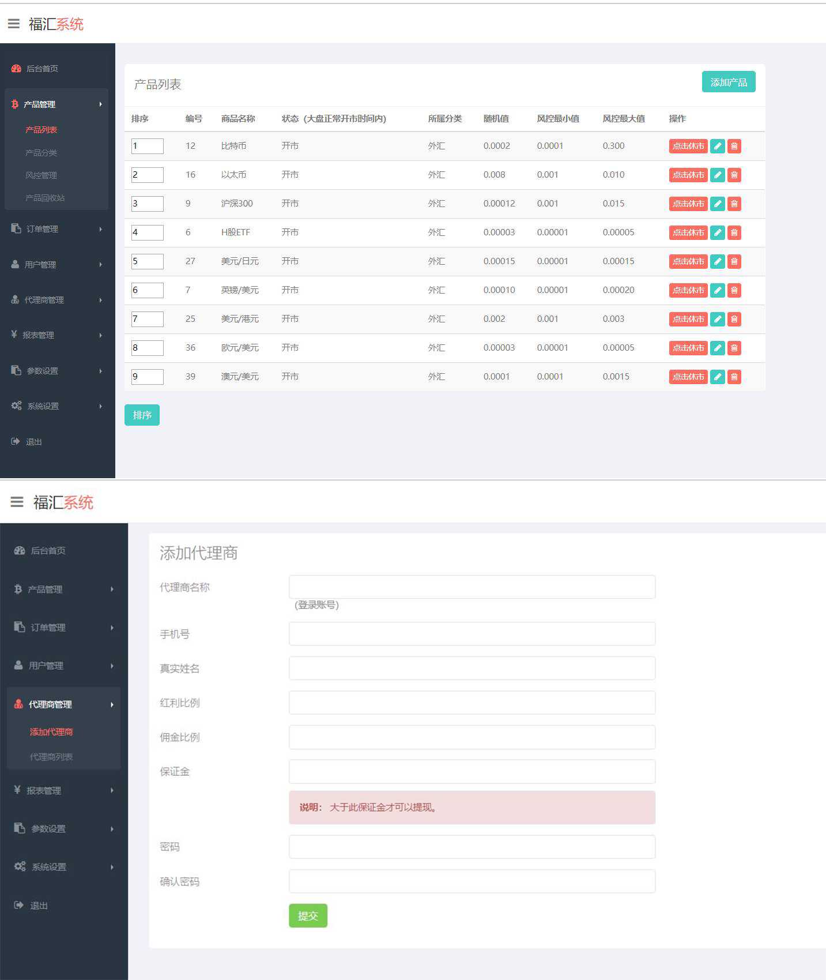
Task: Click edit pencil icon for 以太币 row
Action: click(717, 175)
